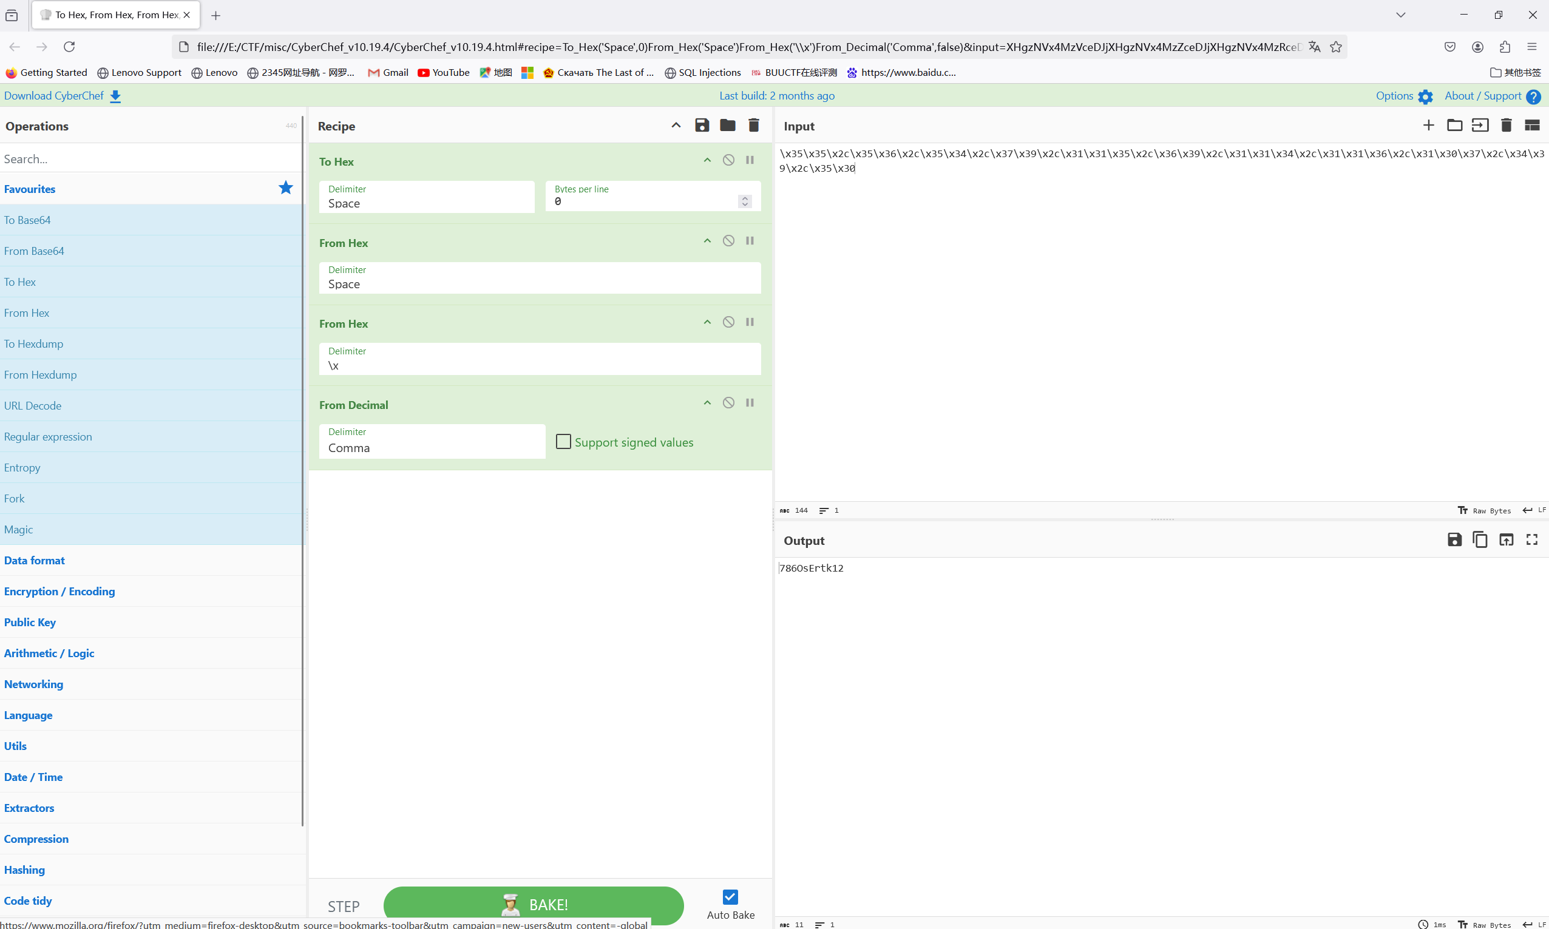Disable the To Hex operation
The width and height of the screenshot is (1549, 929).
point(728,160)
